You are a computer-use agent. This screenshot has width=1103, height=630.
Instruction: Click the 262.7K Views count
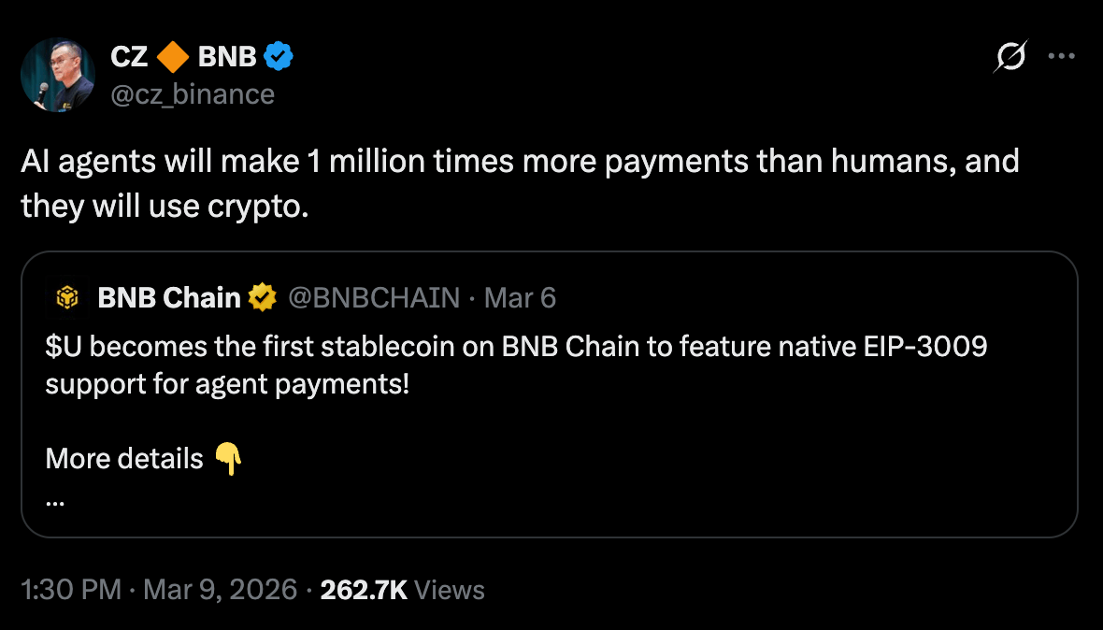click(402, 590)
